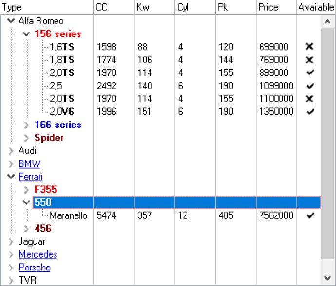Collapse the Alfa Romeo node
Viewport: 336px width, 286px height.
11,21
